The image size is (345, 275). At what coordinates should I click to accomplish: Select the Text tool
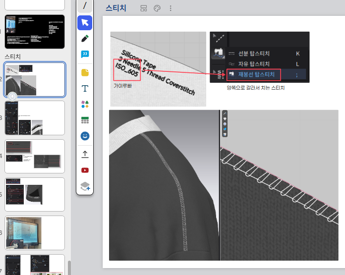coord(85,89)
